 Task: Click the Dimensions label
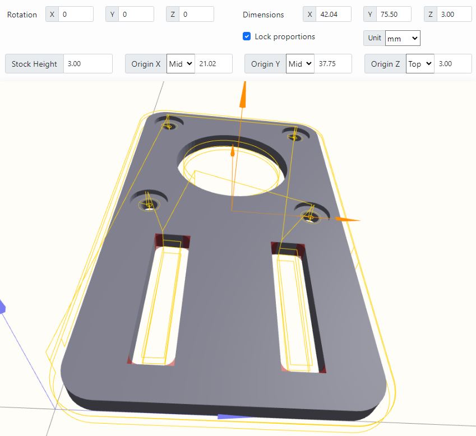(263, 15)
